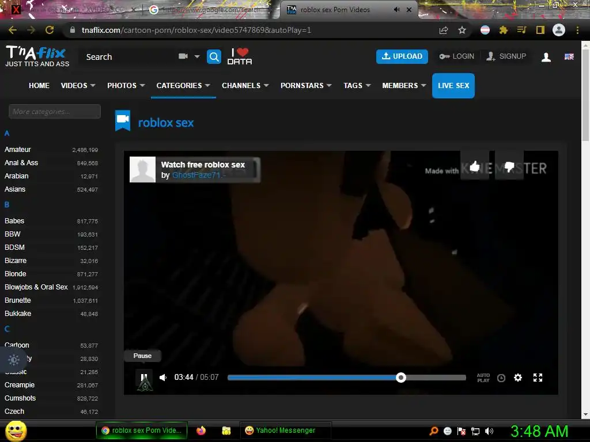Enter fullscreen mode in the video player
590x442 pixels.
(538, 378)
